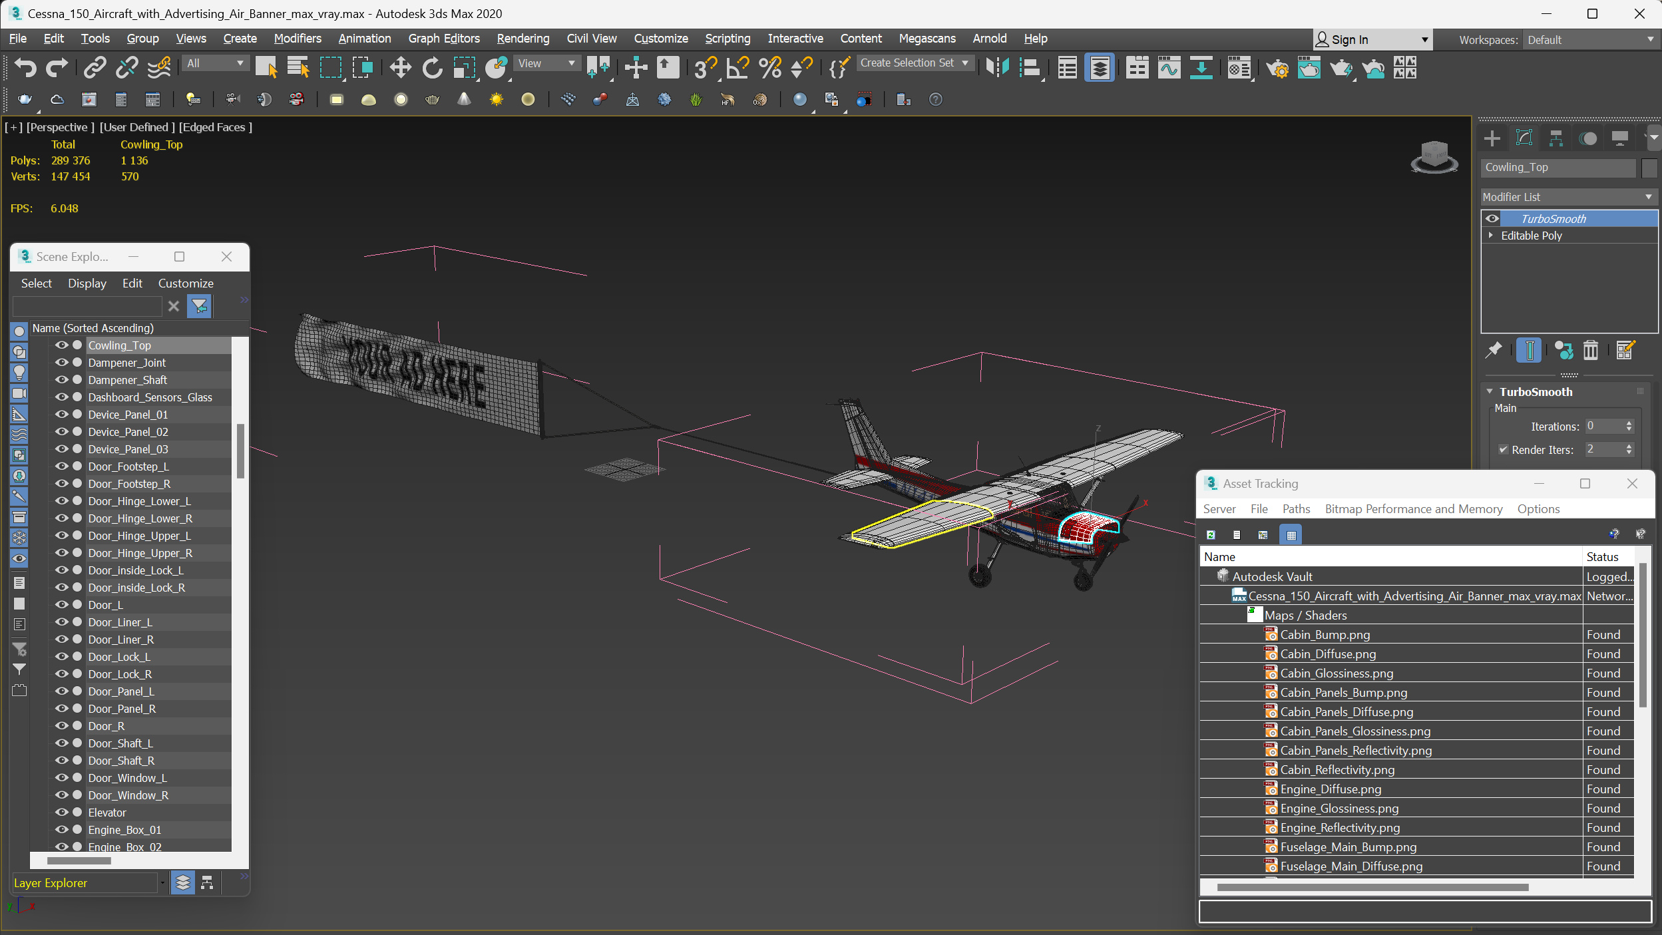Image resolution: width=1662 pixels, height=935 pixels.
Task: Open Render Setup teapot icon
Action: point(1277,67)
